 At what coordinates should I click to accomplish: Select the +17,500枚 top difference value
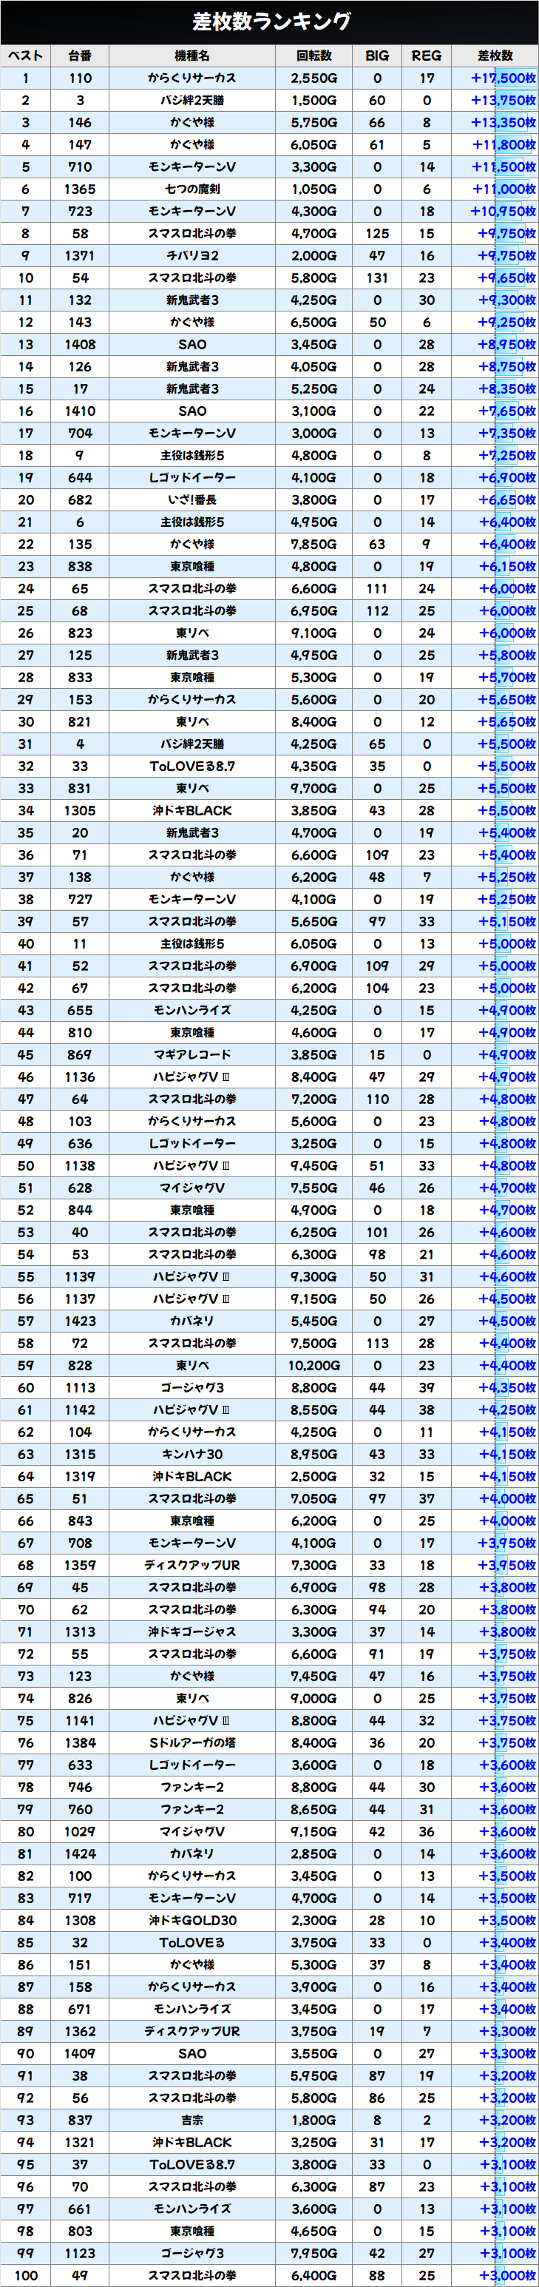503,78
